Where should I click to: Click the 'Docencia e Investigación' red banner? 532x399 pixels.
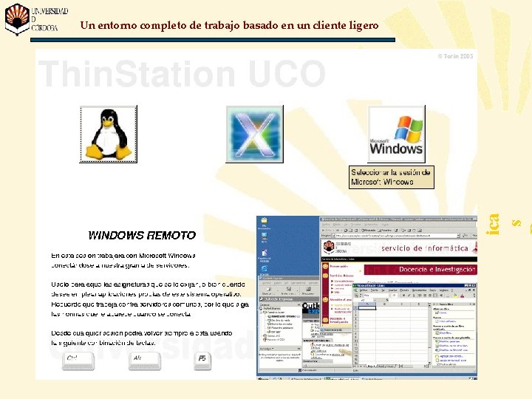point(420,270)
